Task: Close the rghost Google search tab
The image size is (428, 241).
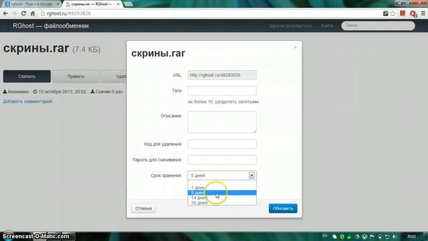Action: point(58,4)
